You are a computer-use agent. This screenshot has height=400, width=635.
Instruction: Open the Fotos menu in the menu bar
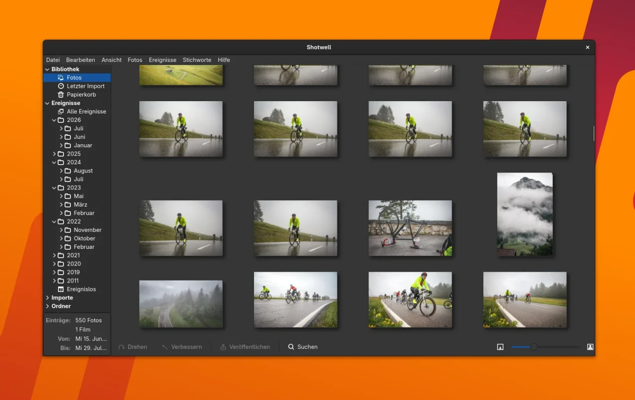click(135, 60)
